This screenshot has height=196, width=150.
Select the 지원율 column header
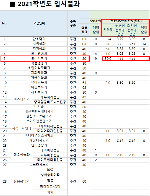click(x=108, y=30)
